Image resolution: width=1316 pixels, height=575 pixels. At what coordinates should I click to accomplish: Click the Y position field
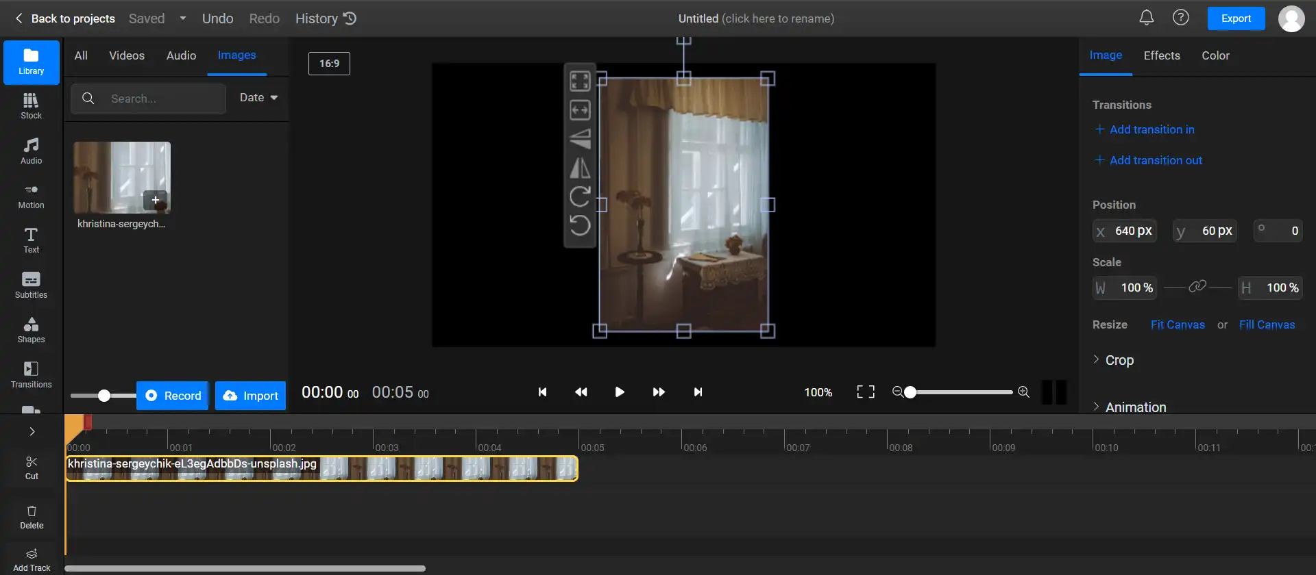coord(1205,231)
